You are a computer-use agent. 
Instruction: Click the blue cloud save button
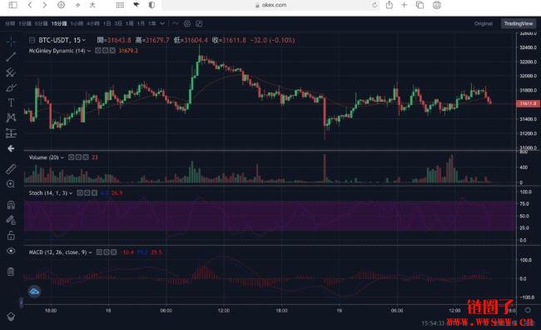pos(34,292)
